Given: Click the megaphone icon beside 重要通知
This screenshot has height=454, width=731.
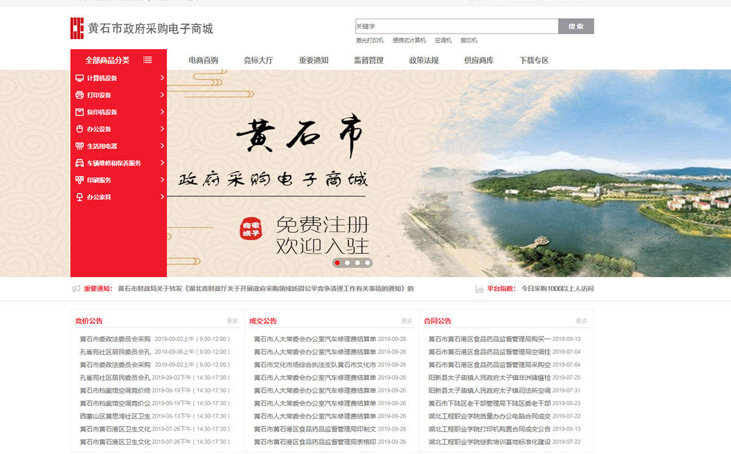Looking at the screenshot, I should [76, 289].
